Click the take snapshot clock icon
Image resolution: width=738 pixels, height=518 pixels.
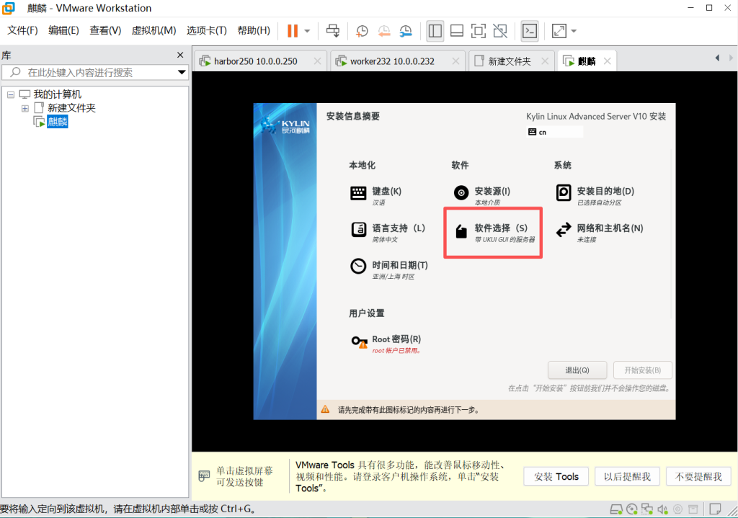[x=362, y=31]
